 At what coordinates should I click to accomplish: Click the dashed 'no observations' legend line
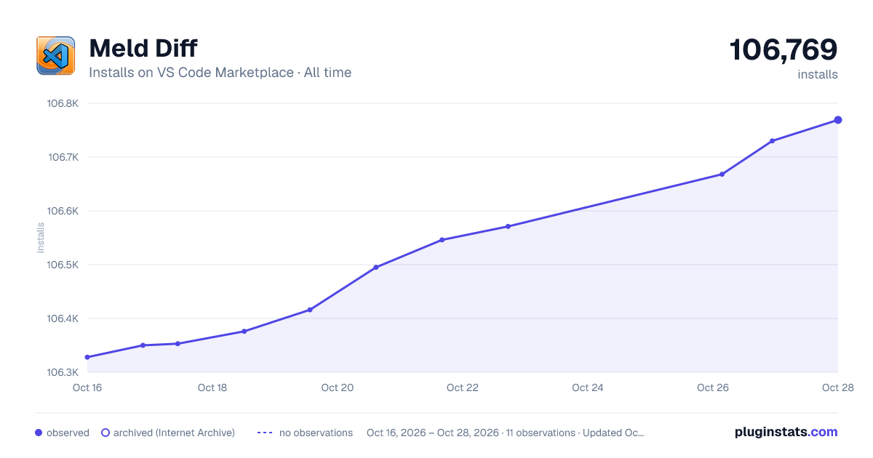coord(265,433)
